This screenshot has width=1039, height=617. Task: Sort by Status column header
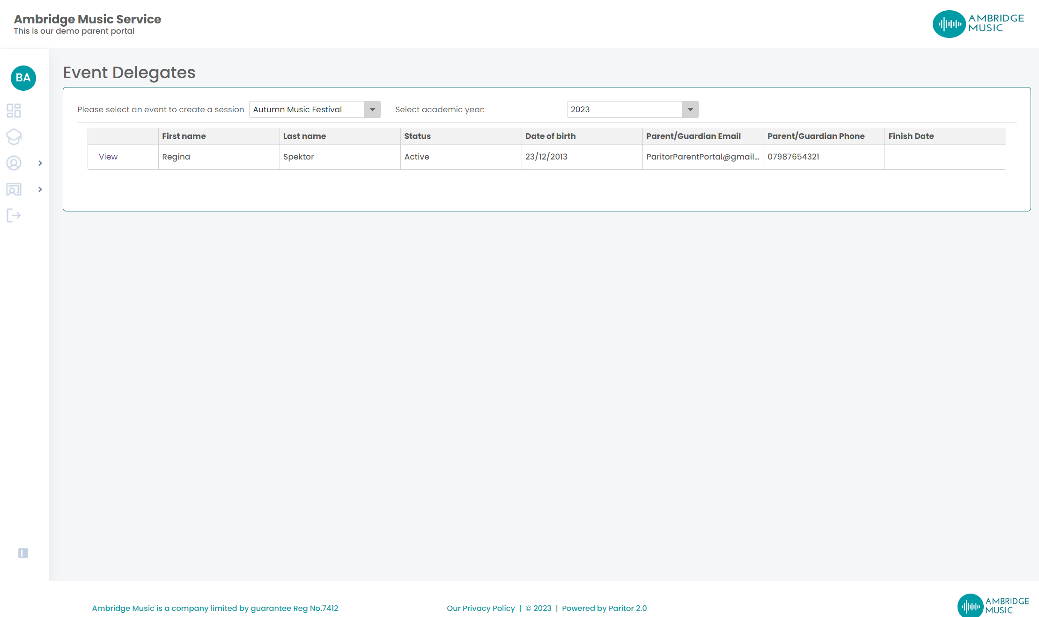click(x=461, y=136)
